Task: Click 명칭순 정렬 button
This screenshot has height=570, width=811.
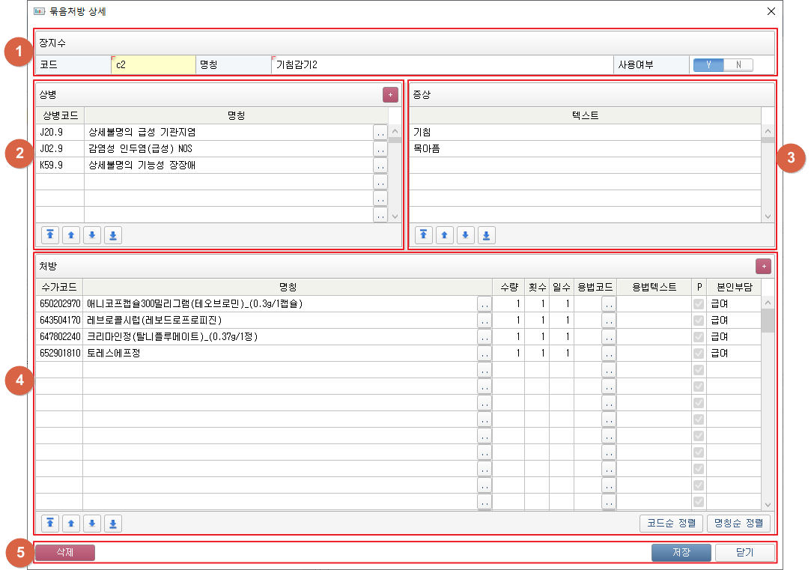Action: pos(738,523)
